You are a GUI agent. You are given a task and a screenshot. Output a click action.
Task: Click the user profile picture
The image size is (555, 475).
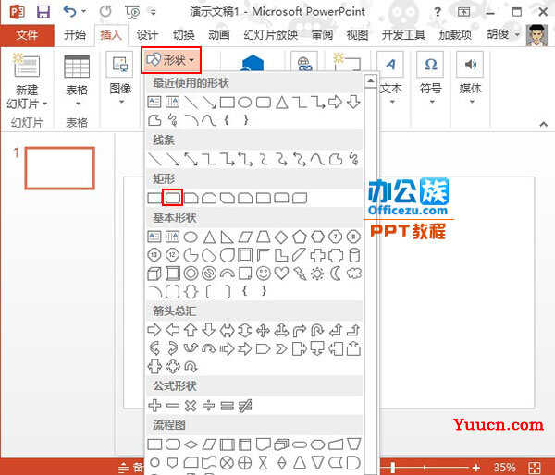pos(536,35)
